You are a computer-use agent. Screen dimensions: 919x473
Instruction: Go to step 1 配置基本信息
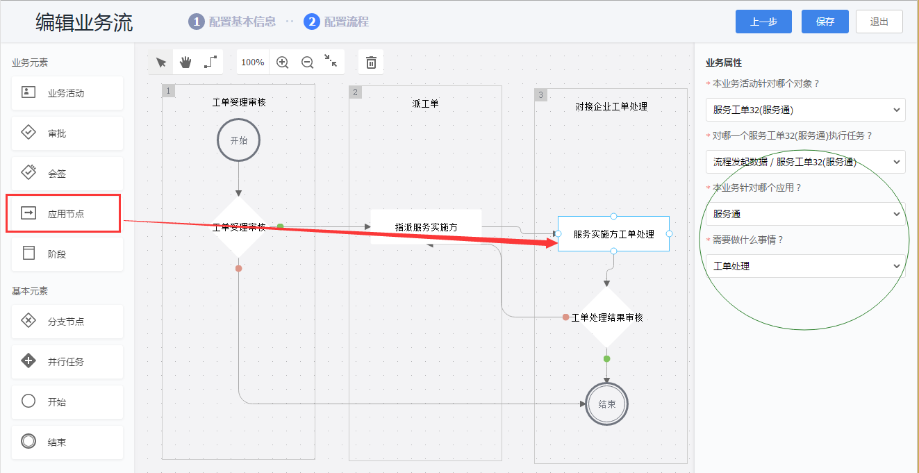[233, 22]
